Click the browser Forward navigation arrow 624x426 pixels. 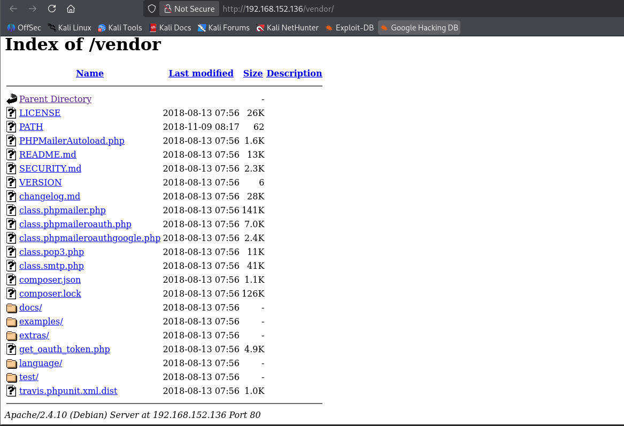33,9
